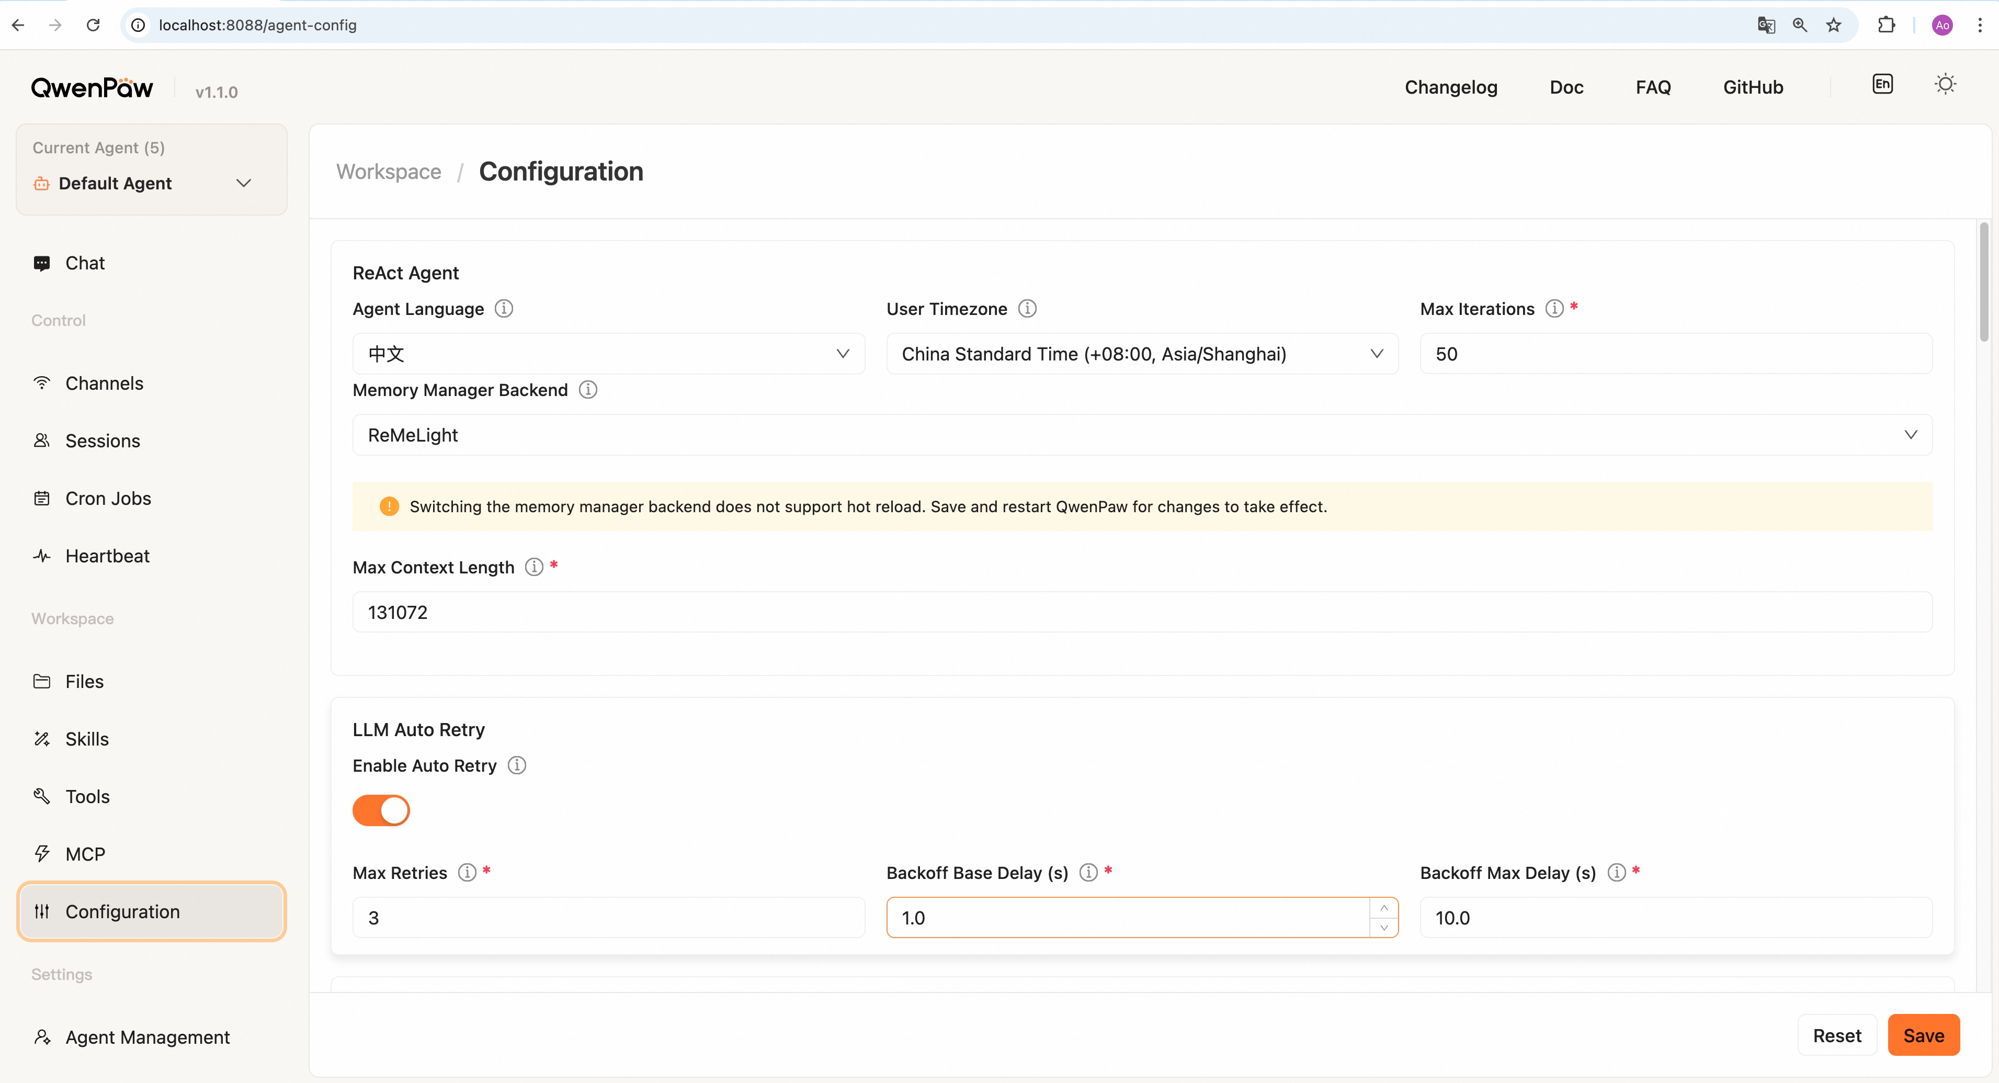Screen dimensions: 1999x1083
Task: Open the Changelog page
Action: click(x=1450, y=87)
